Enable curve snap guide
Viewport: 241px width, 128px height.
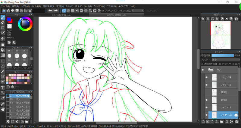pos(90,11)
